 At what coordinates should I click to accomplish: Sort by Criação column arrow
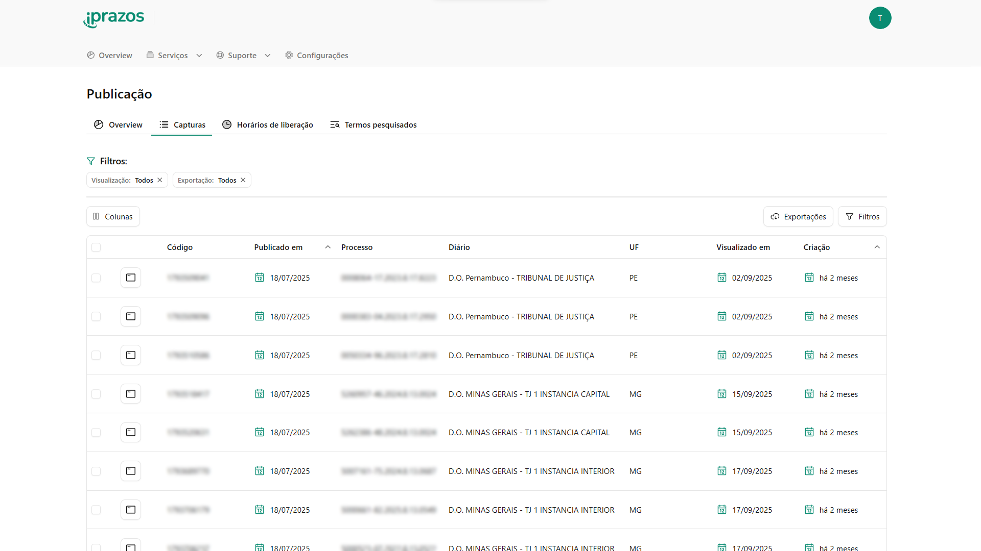[x=877, y=247]
